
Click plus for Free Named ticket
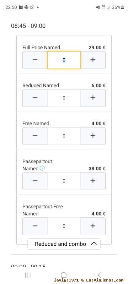click(x=93, y=136)
